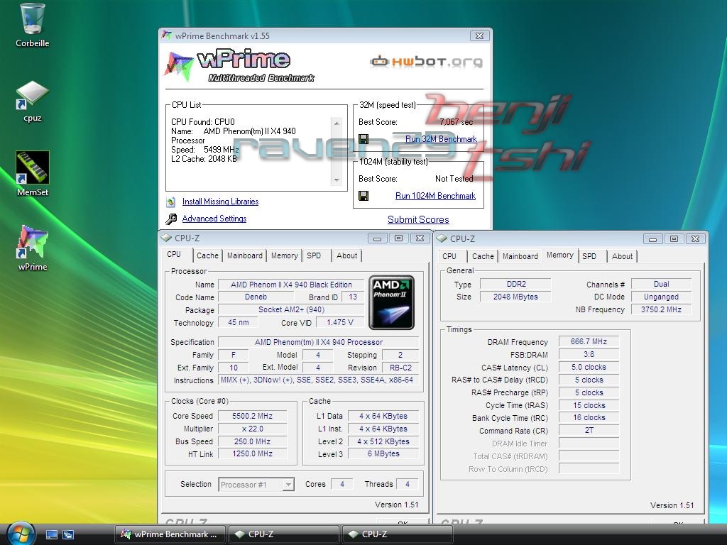Image resolution: width=727 pixels, height=545 pixels.
Task: Click the save icon beside Run 1024M Benchmark
Action: tap(363, 196)
